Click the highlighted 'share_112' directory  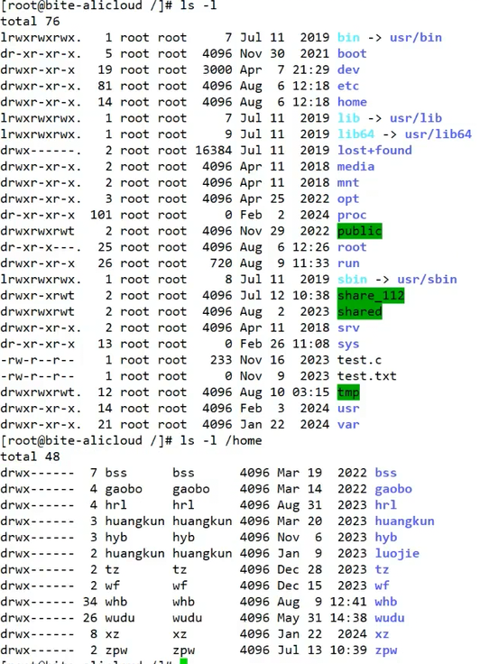coord(371,296)
